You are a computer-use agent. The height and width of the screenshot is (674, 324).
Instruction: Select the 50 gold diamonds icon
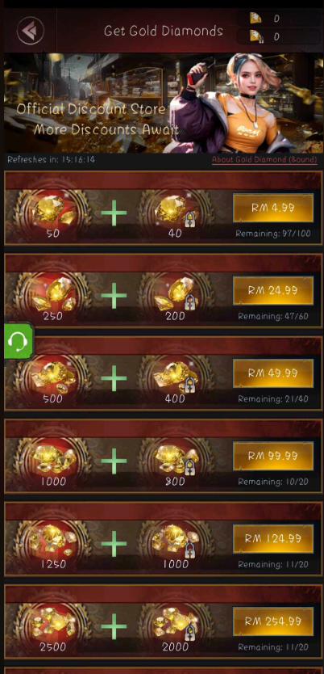53,212
